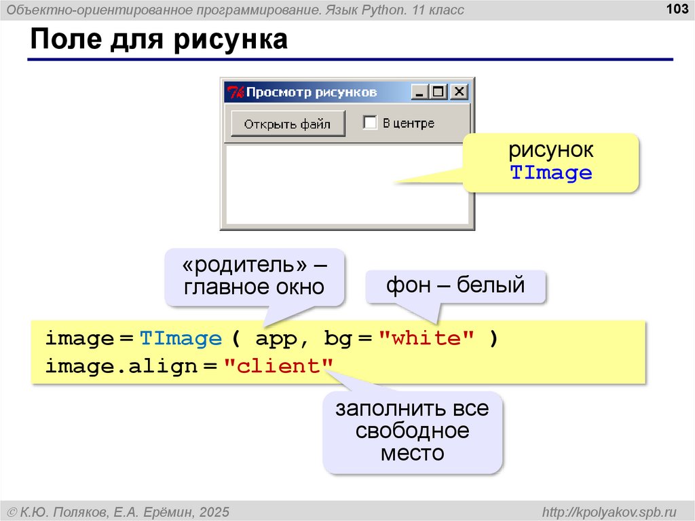Select the рисунок TImage callout

tap(550, 162)
